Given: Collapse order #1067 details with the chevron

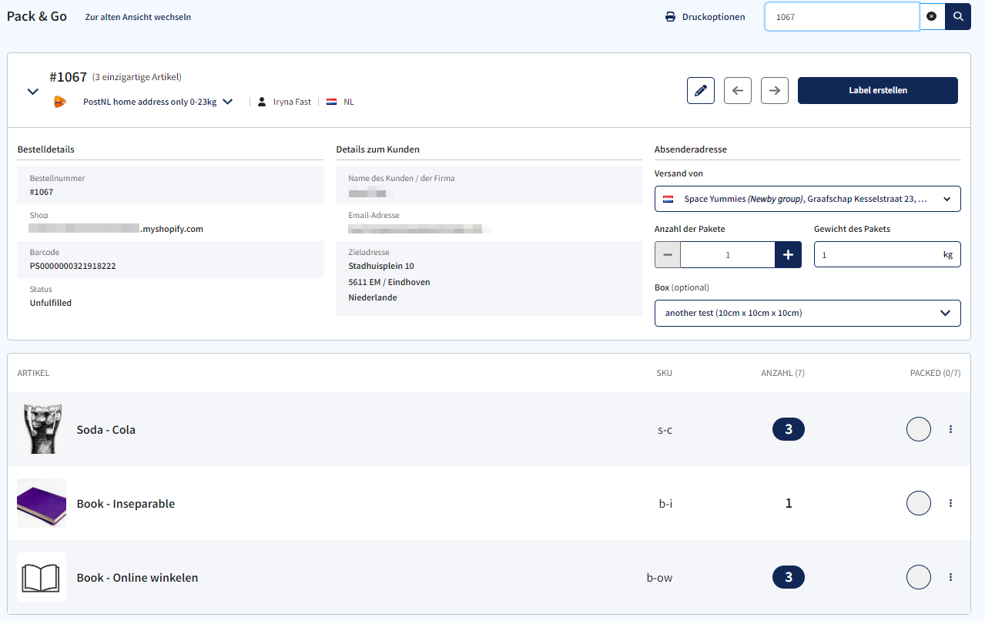Looking at the screenshot, I should click(x=32, y=90).
